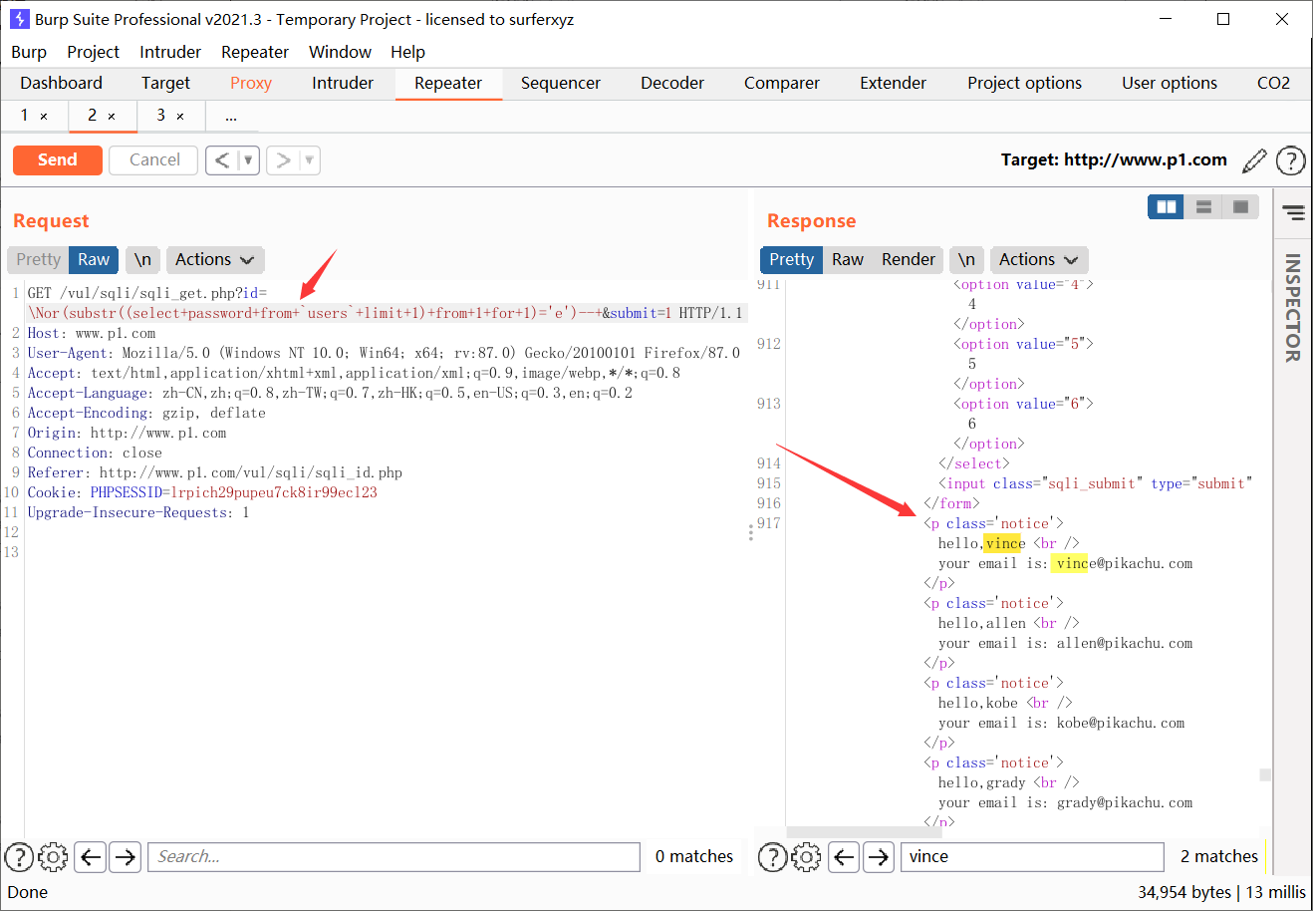Go to previous match in Response search
This screenshot has height=911, width=1313.
click(844, 857)
